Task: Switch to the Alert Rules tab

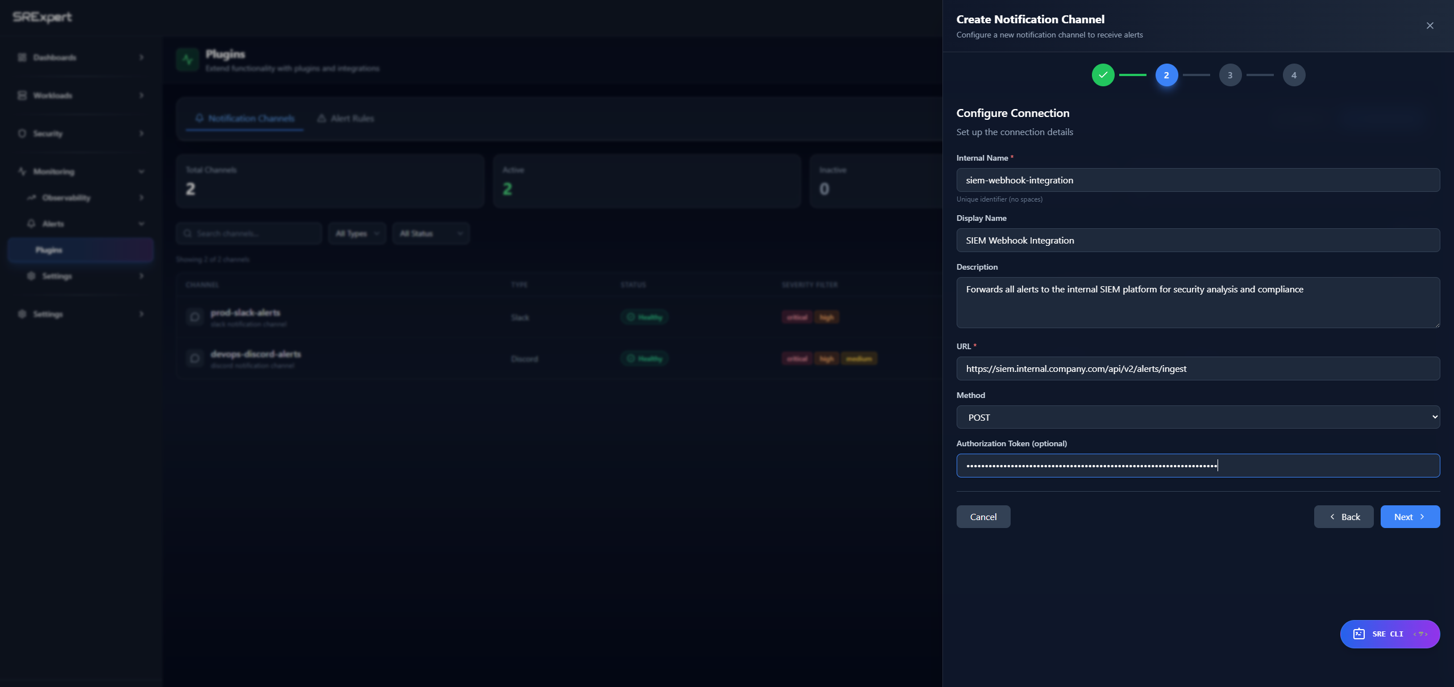Action: [x=345, y=118]
